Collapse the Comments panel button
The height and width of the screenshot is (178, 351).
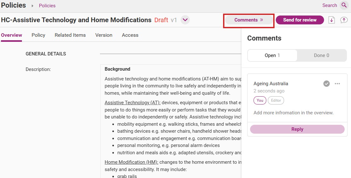[x=249, y=20]
